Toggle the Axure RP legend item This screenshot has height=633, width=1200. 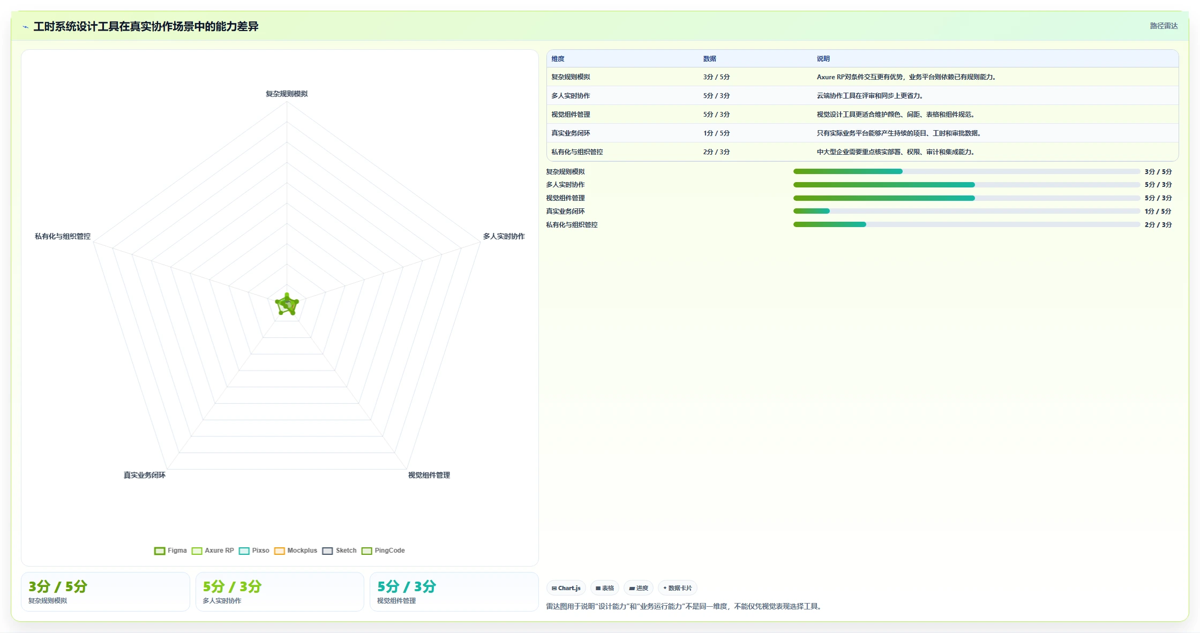(213, 551)
